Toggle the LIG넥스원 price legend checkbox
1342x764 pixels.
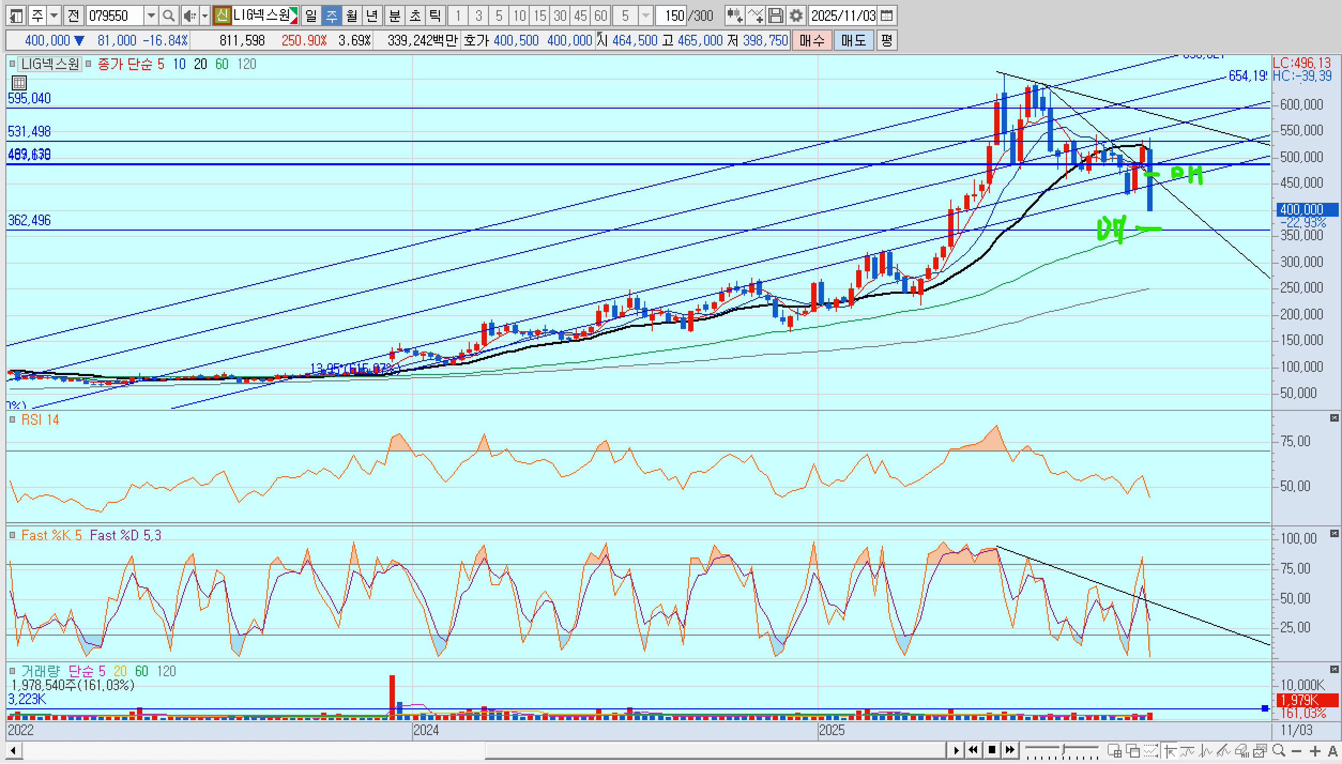(12, 64)
